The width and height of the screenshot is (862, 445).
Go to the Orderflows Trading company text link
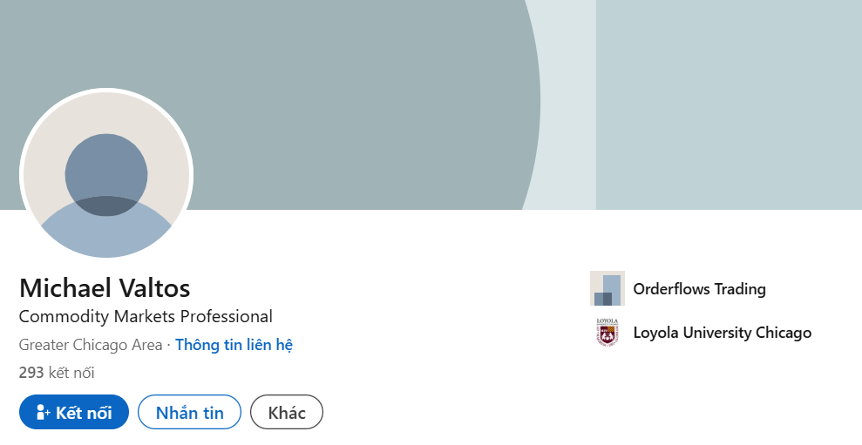click(x=699, y=289)
